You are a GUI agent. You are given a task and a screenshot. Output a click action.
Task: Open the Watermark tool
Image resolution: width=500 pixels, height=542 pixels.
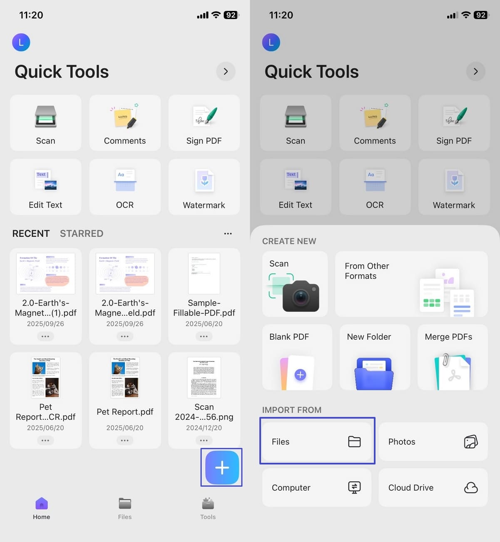coord(204,187)
